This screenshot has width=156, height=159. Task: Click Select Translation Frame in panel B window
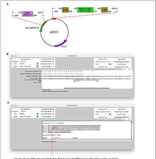pyautogui.click(x=103, y=62)
